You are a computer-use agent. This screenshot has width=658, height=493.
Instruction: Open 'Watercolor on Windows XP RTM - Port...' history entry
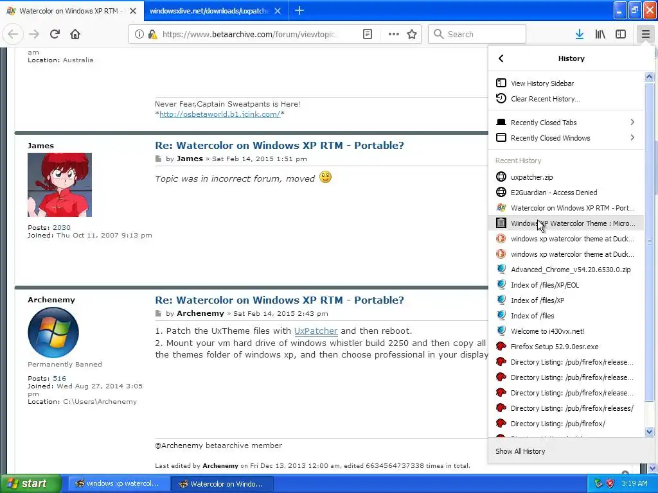(x=565, y=208)
